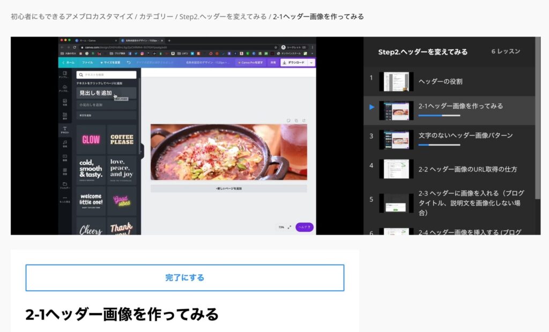Click the food photo on the Canva canvas
Screen dimensions: 549x332
tap(229, 152)
